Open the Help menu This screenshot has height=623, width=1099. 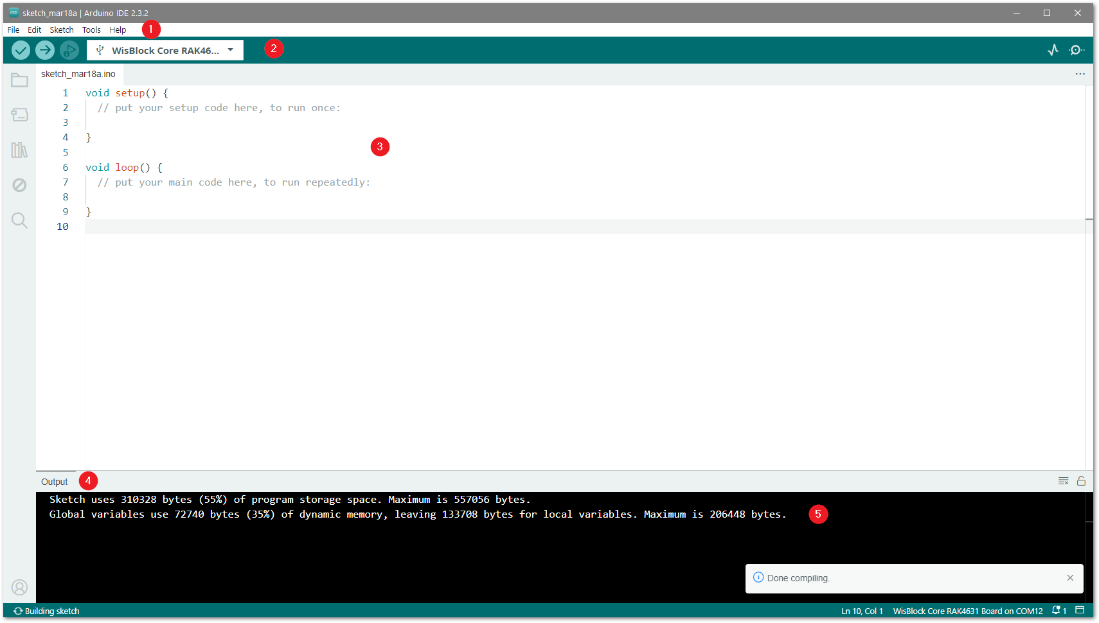pos(118,30)
